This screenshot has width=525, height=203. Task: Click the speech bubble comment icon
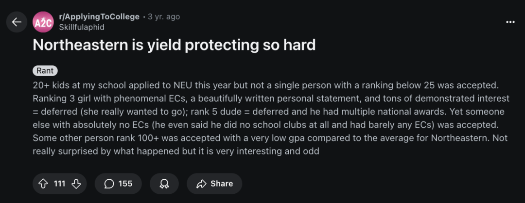tap(109, 184)
